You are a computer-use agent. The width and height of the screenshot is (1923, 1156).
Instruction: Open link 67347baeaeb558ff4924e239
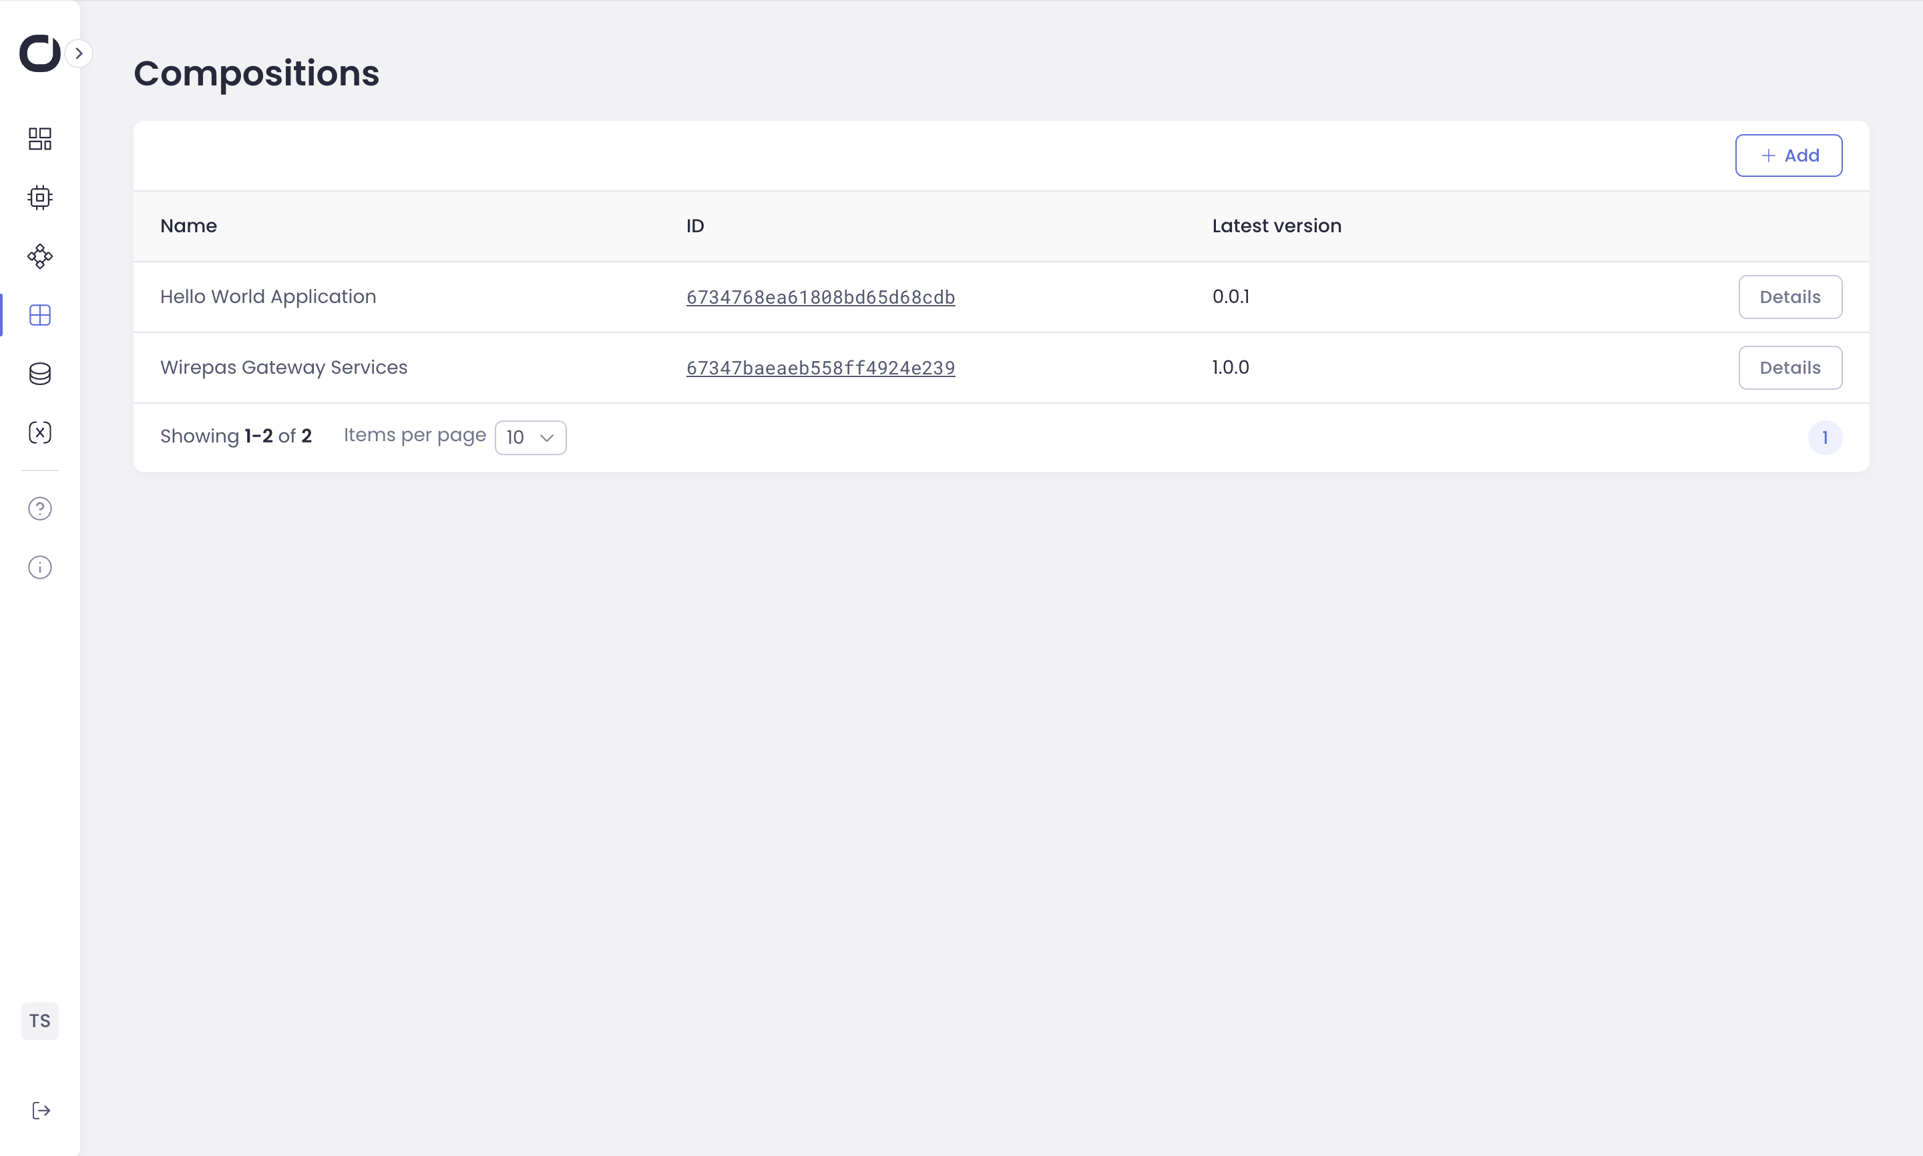[821, 368]
